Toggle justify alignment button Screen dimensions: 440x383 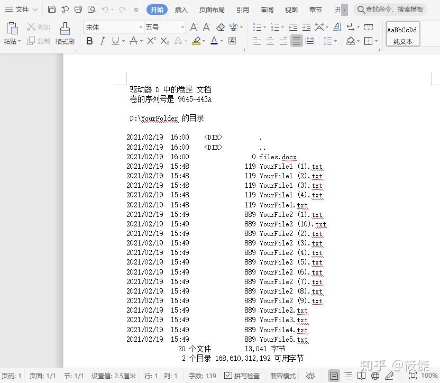click(x=297, y=41)
